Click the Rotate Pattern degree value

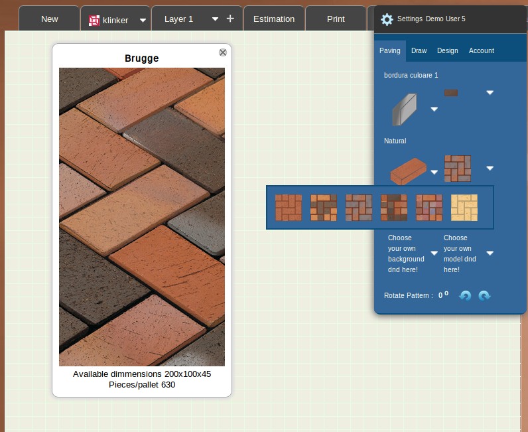(x=443, y=295)
